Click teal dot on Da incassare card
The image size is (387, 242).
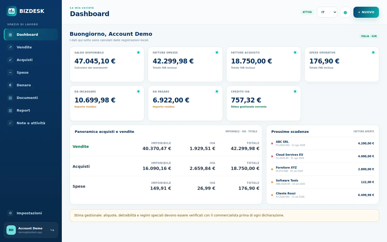tap(138, 91)
